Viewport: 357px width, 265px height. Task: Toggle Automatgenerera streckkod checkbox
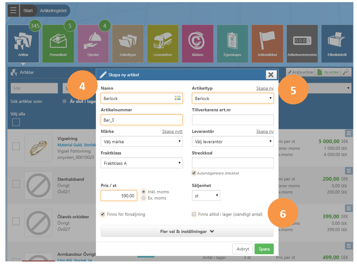[x=194, y=173]
